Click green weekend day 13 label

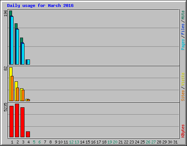(x=77, y=142)
